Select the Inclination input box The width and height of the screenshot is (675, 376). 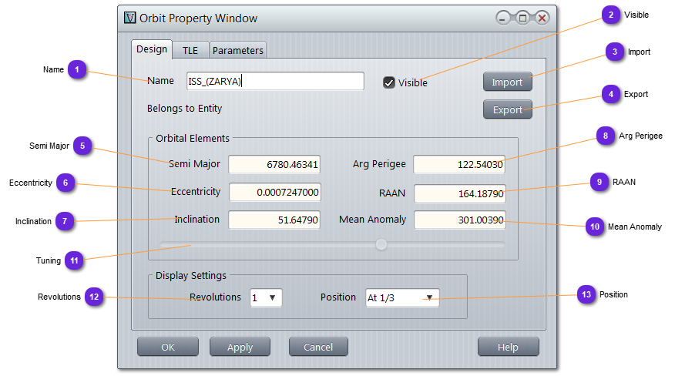tap(274, 220)
